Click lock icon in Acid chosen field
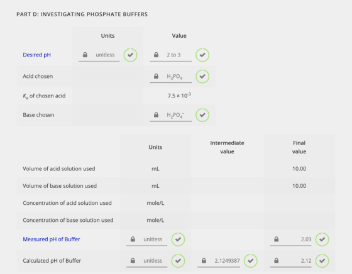 click(x=156, y=76)
